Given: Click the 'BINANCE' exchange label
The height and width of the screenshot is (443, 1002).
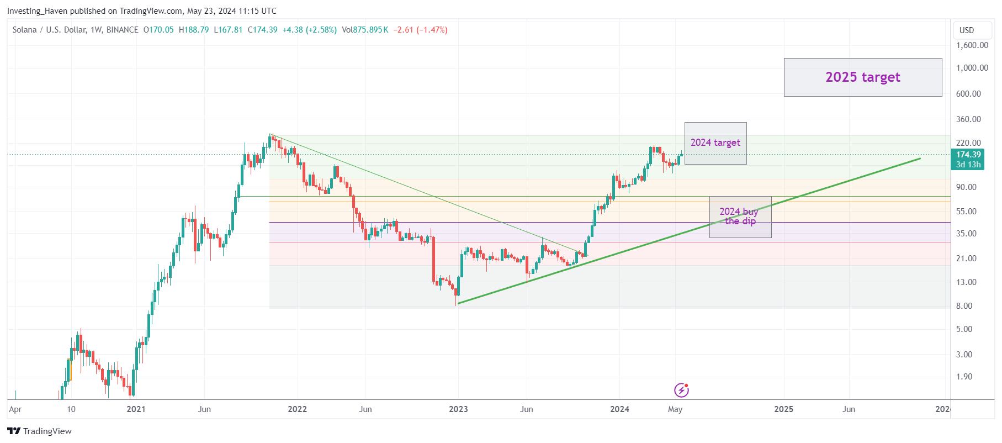Looking at the screenshot, I should (x=123, y=30).
